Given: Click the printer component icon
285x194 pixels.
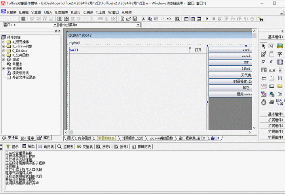Looking at the screenshot, I should pyautogui.click(x=272, y=102).
